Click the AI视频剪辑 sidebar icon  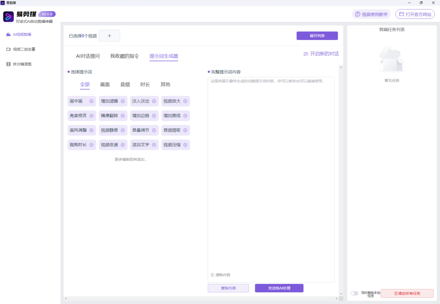click(9, 34)
